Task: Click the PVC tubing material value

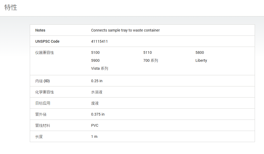Action: [x=95, y=125]
